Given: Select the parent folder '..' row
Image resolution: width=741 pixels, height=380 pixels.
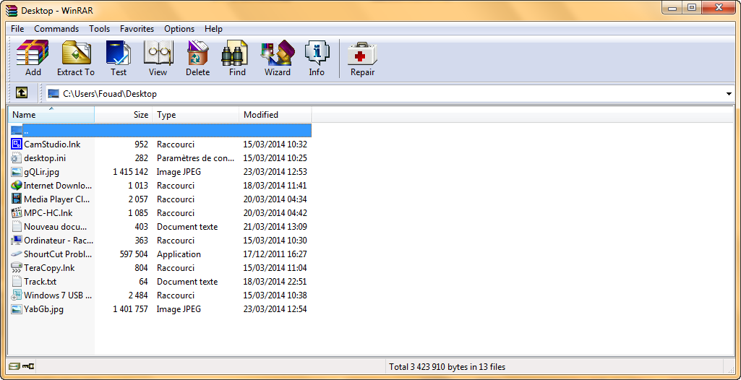Looking at the screenshot, I should coord(160,130).
